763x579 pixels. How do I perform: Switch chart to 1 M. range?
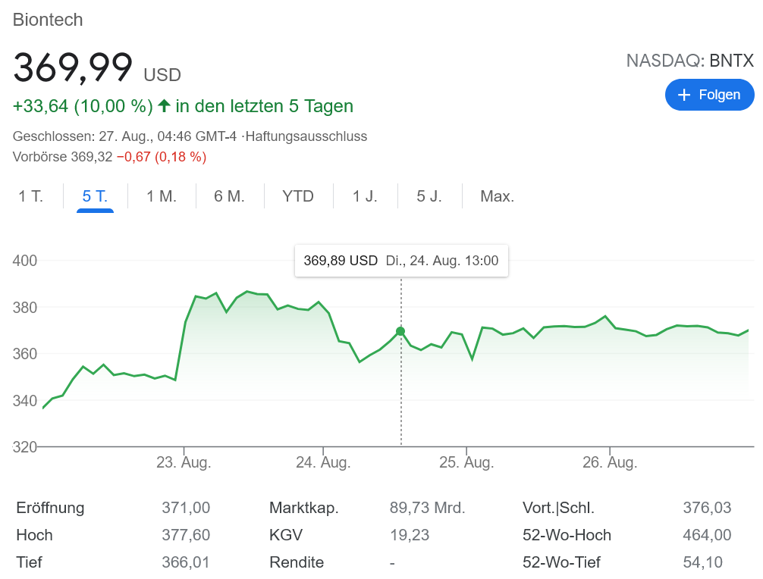pyautogui.click(x=162, y=196)
